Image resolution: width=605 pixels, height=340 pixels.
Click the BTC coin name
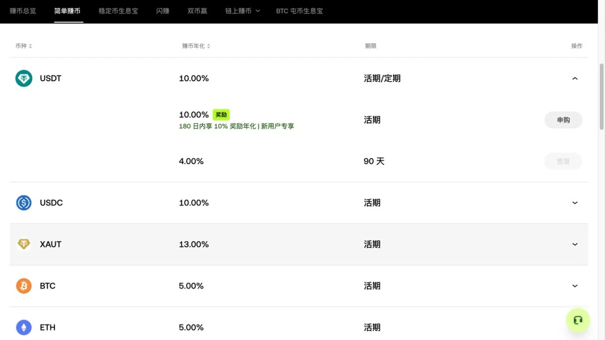47,286
